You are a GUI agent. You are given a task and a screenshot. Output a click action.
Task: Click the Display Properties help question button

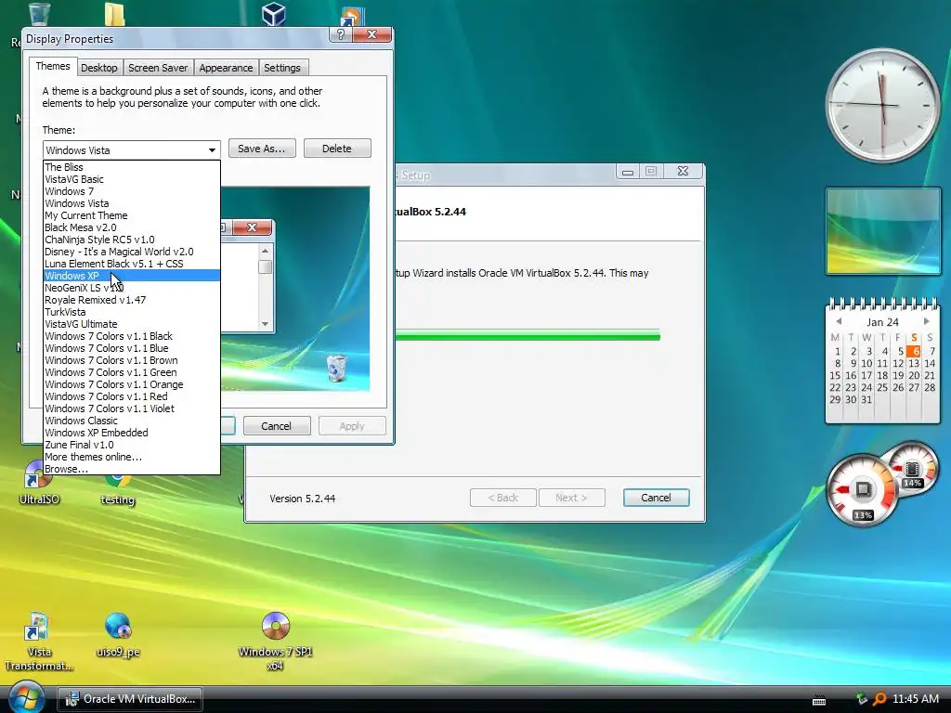pyautogui.click(x=340, y=34)
